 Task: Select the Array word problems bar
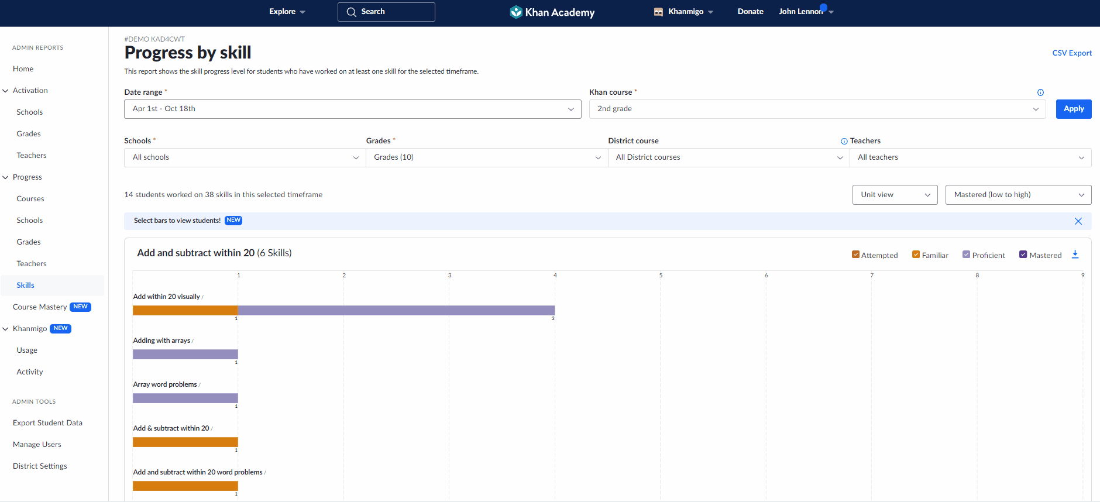click(185, 398)
